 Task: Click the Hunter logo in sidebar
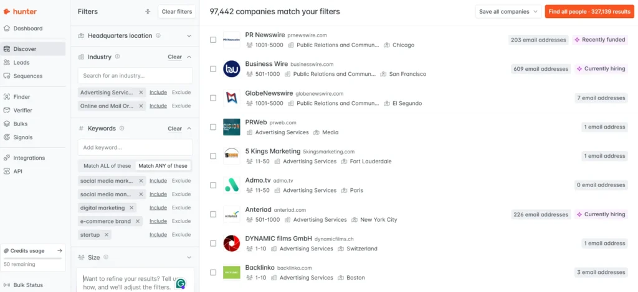20,11
